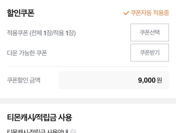Click the gray band separating the sections
This screenshot has height=133, width=176.
pyautogui.click(x=88, y=101)
